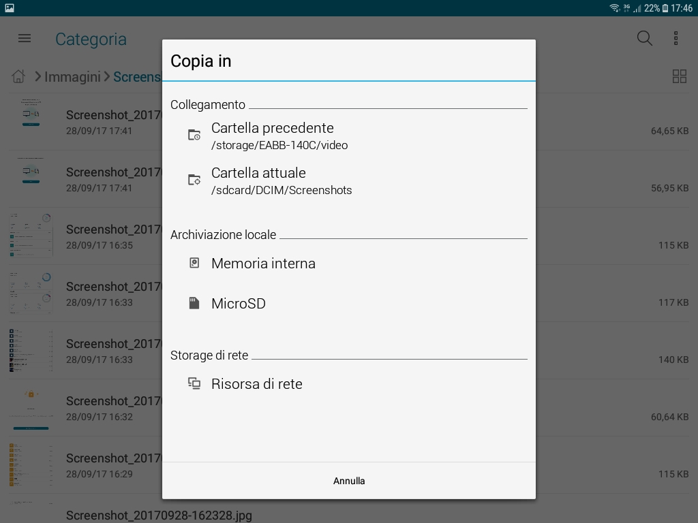Open Immagini in the breadcrumb path
The image size is (698, 523).
(72, 77)
